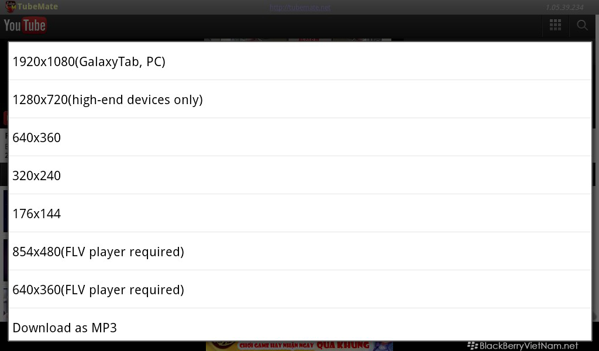This screenshot has width=599, height=351.
Task: Click the YouTube logo
Action: (25, 26)
